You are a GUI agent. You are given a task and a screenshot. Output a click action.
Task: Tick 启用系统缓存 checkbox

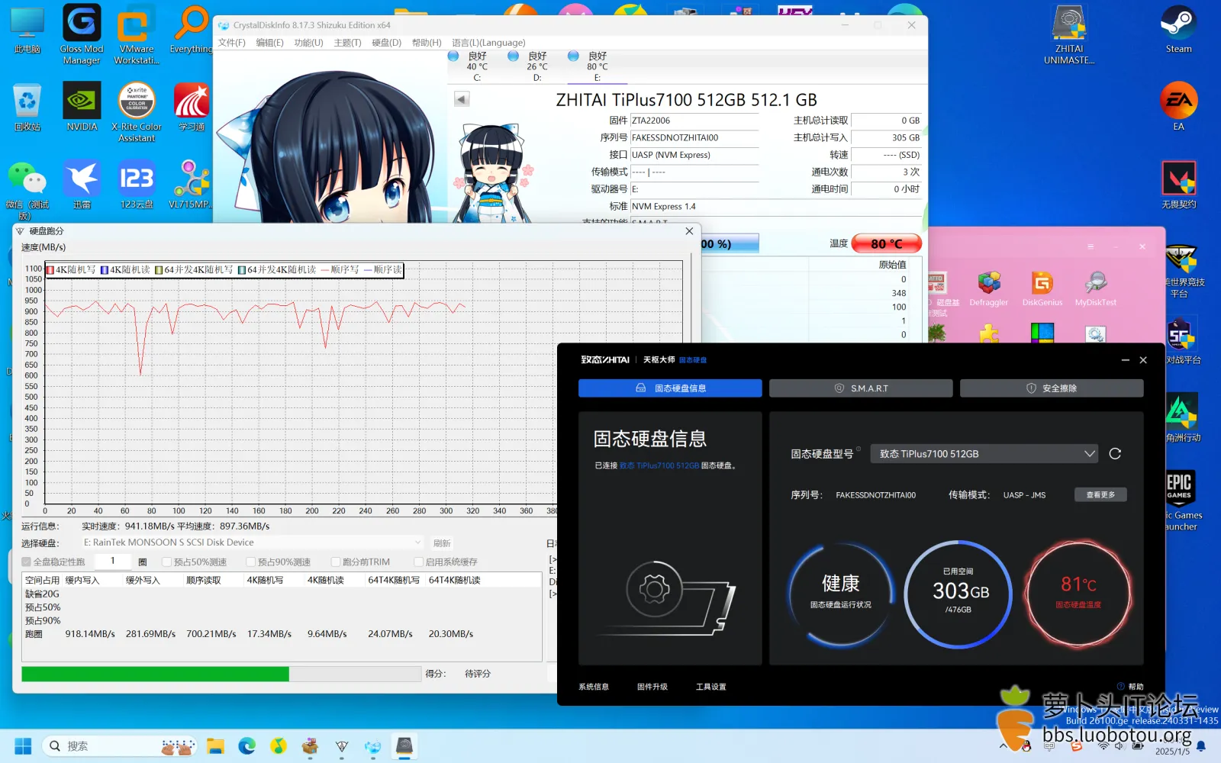[419, 562]
